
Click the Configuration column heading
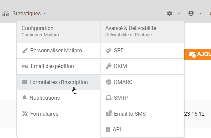click(37, 28)
